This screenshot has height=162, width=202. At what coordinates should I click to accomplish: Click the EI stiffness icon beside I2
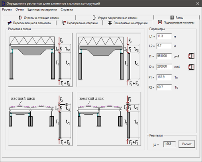(191, 67)
